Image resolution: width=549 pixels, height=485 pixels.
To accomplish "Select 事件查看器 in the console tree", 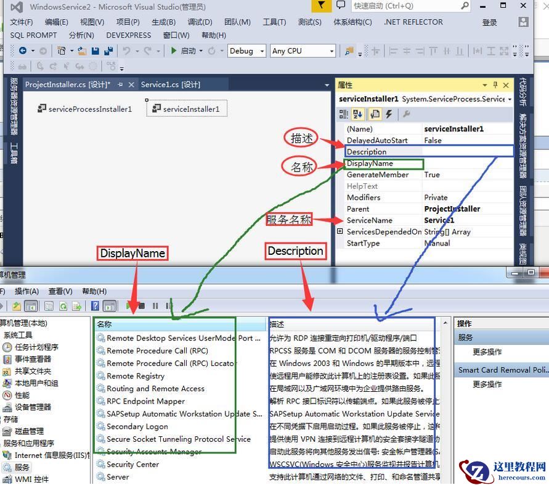I will [x=27, y=359].
